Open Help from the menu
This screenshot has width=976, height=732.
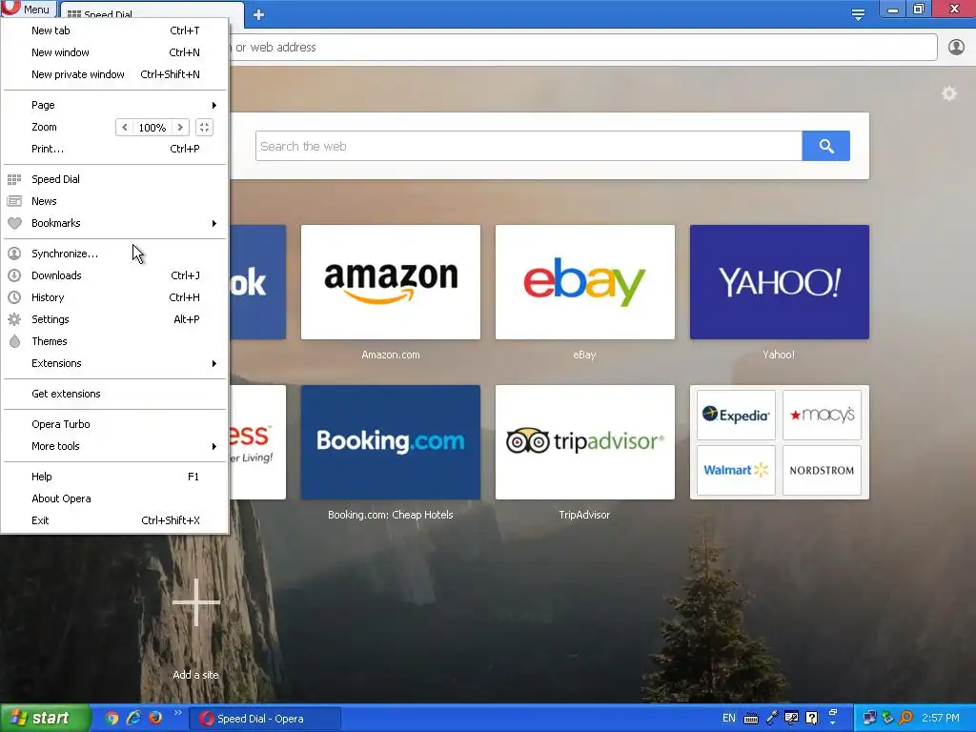115,477
